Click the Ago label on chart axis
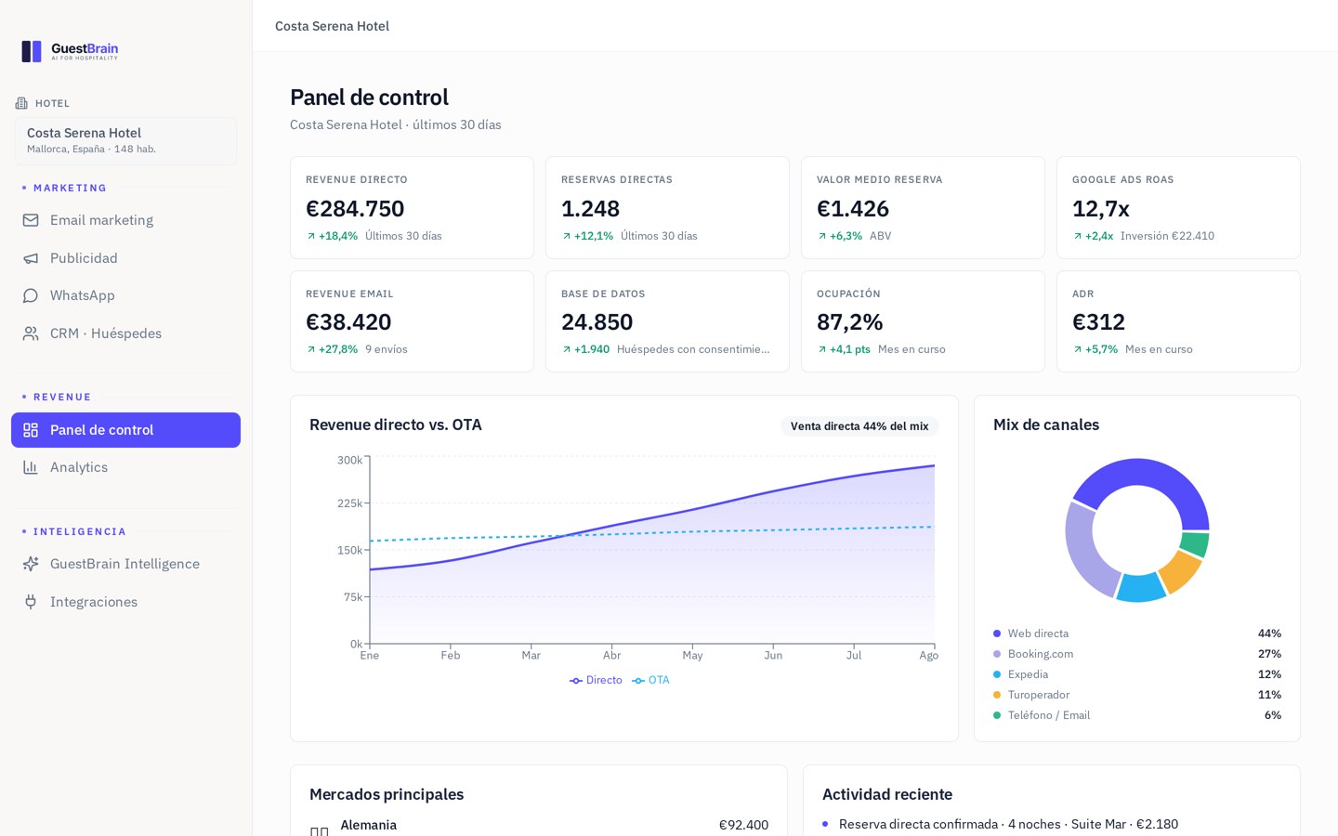The width and height of the screenshot is (1338, 836). pos(928,656)
